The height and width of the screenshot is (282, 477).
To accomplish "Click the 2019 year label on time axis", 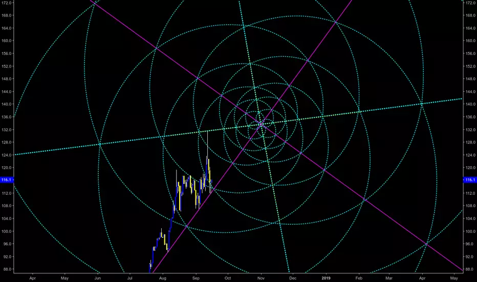I will tap(326, 278).
